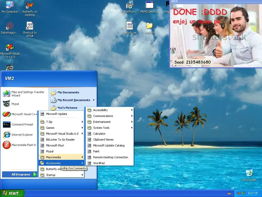
Task: Click the keyboard icon in the taskbar
Action: point(229,193)
